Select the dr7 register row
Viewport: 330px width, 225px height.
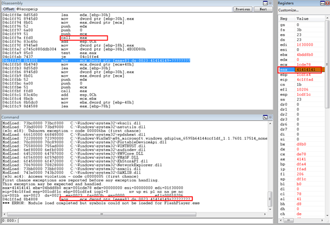302,129
